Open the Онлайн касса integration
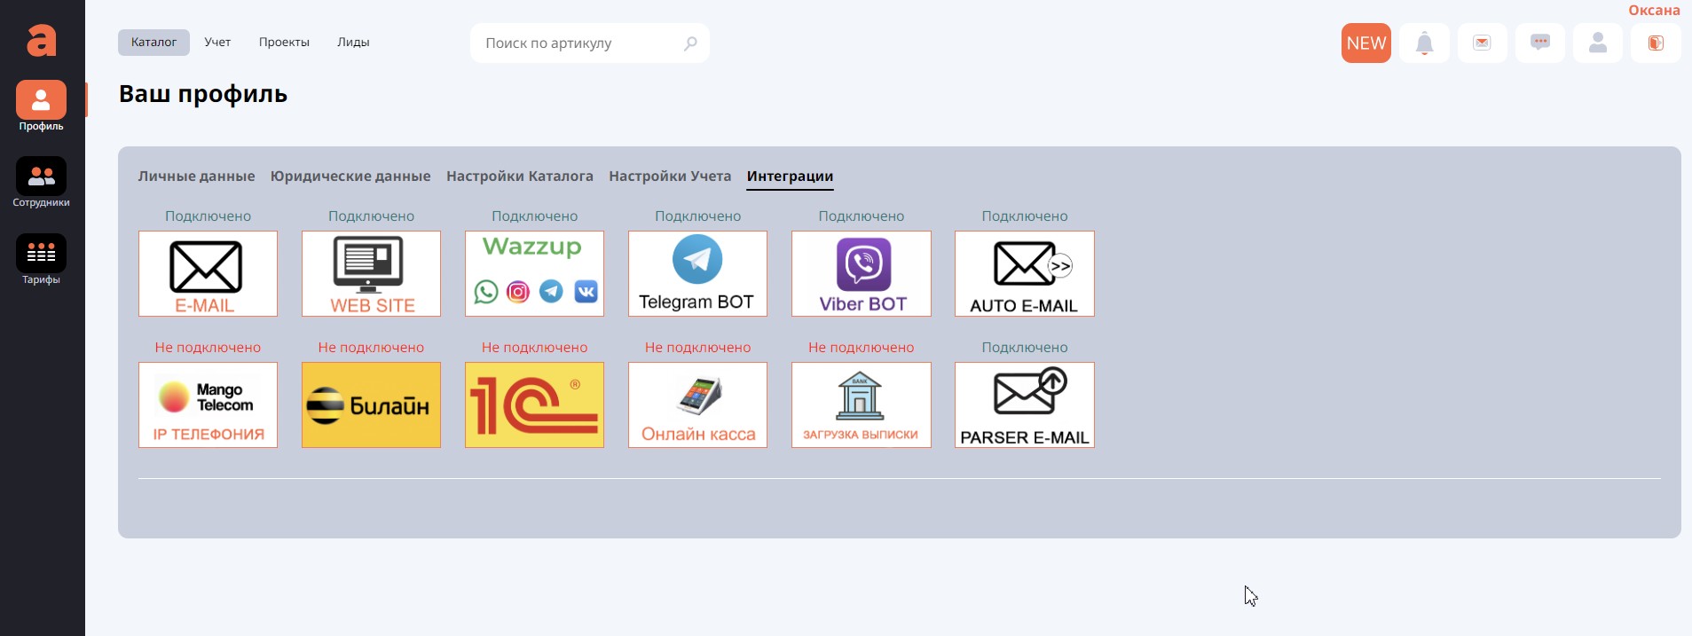 697,404
